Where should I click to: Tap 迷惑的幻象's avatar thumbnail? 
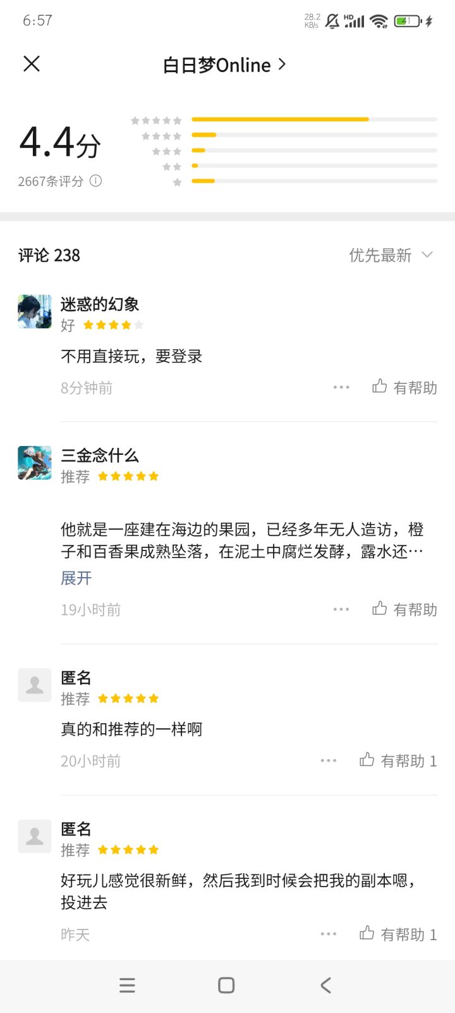pos(35,311)
